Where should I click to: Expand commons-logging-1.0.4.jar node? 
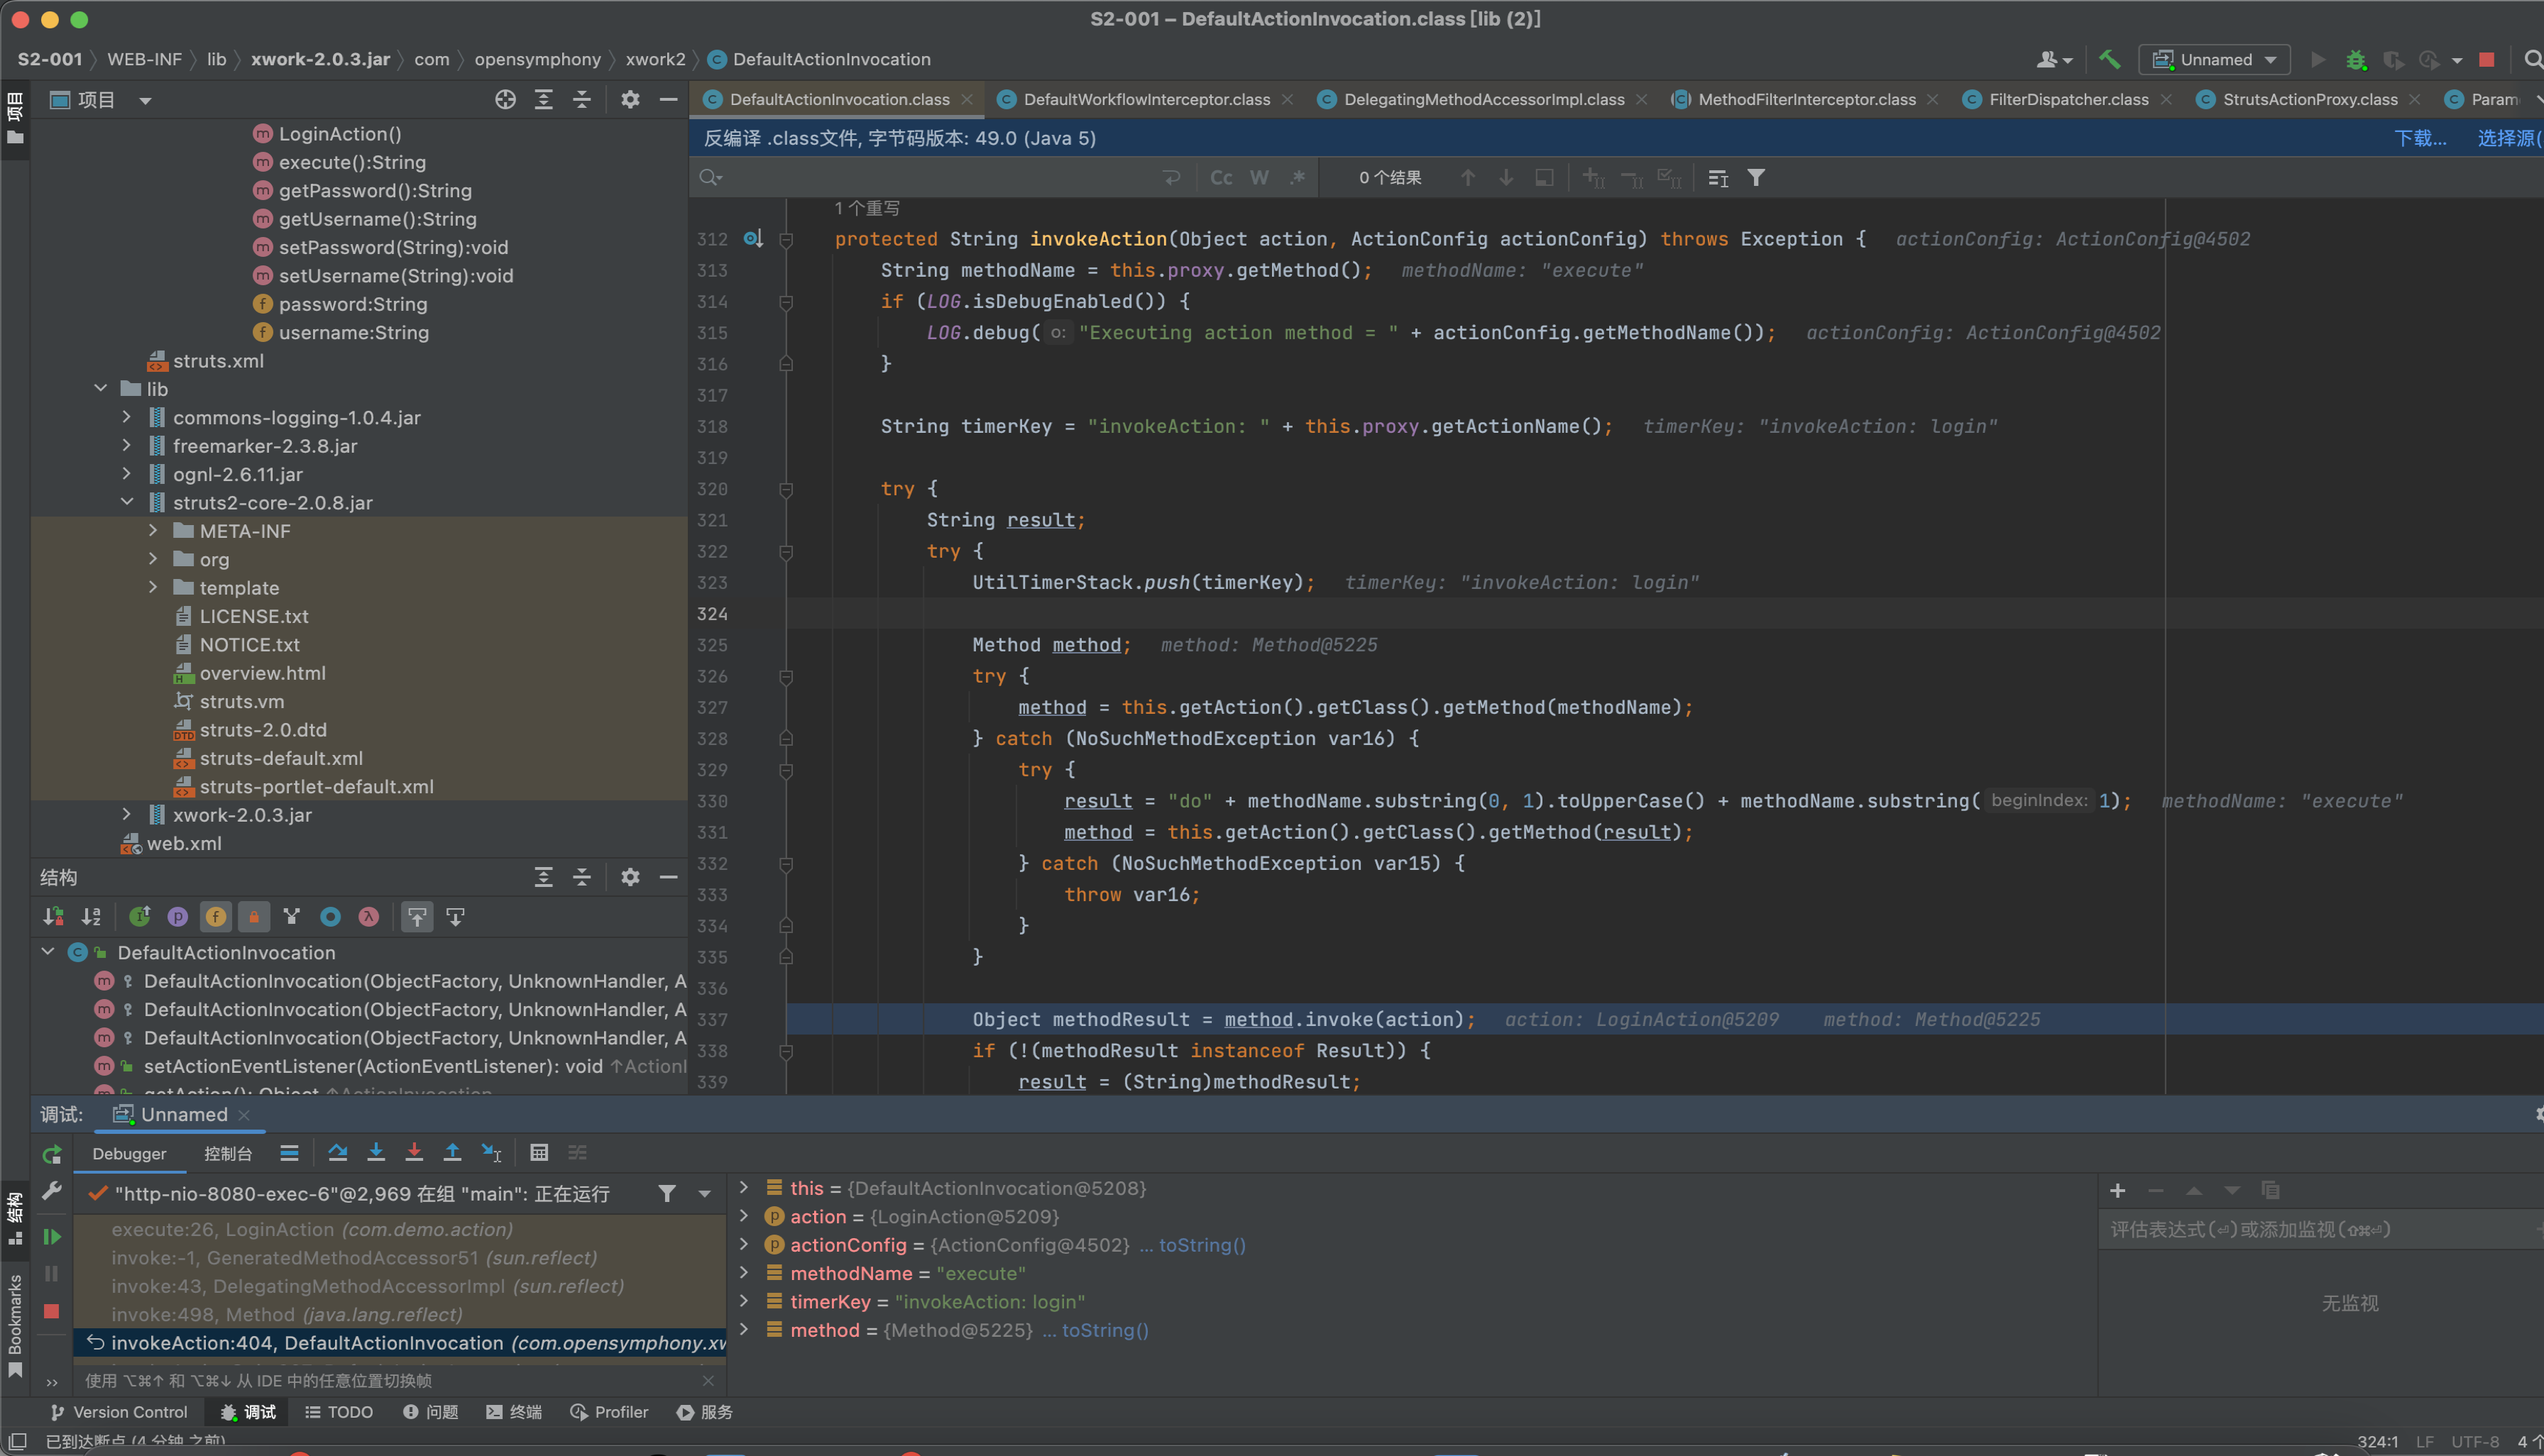pos(127,417)
